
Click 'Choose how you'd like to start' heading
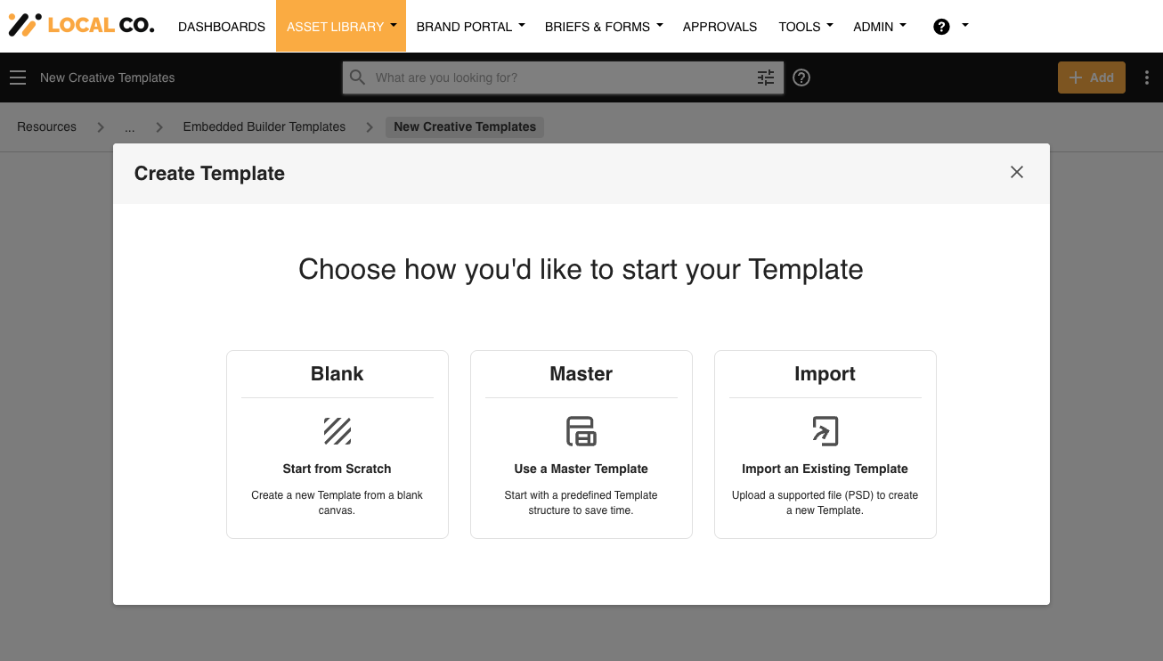(581, 269)
